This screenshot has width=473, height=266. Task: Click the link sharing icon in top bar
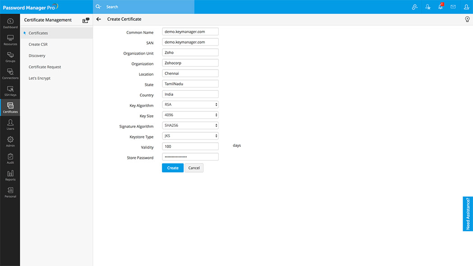click(x=415, y=7)
